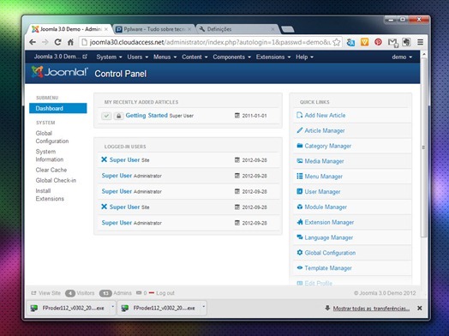Click the cube icon for Module Manager
This screenshot has height=336, width=449.
coord(300,207)
